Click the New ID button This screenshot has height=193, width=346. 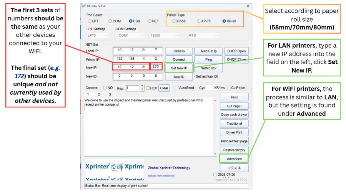click(179, 77)
